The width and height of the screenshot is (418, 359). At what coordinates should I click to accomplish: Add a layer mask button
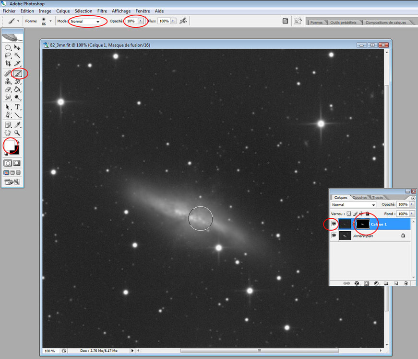click(x=367, y=283)
